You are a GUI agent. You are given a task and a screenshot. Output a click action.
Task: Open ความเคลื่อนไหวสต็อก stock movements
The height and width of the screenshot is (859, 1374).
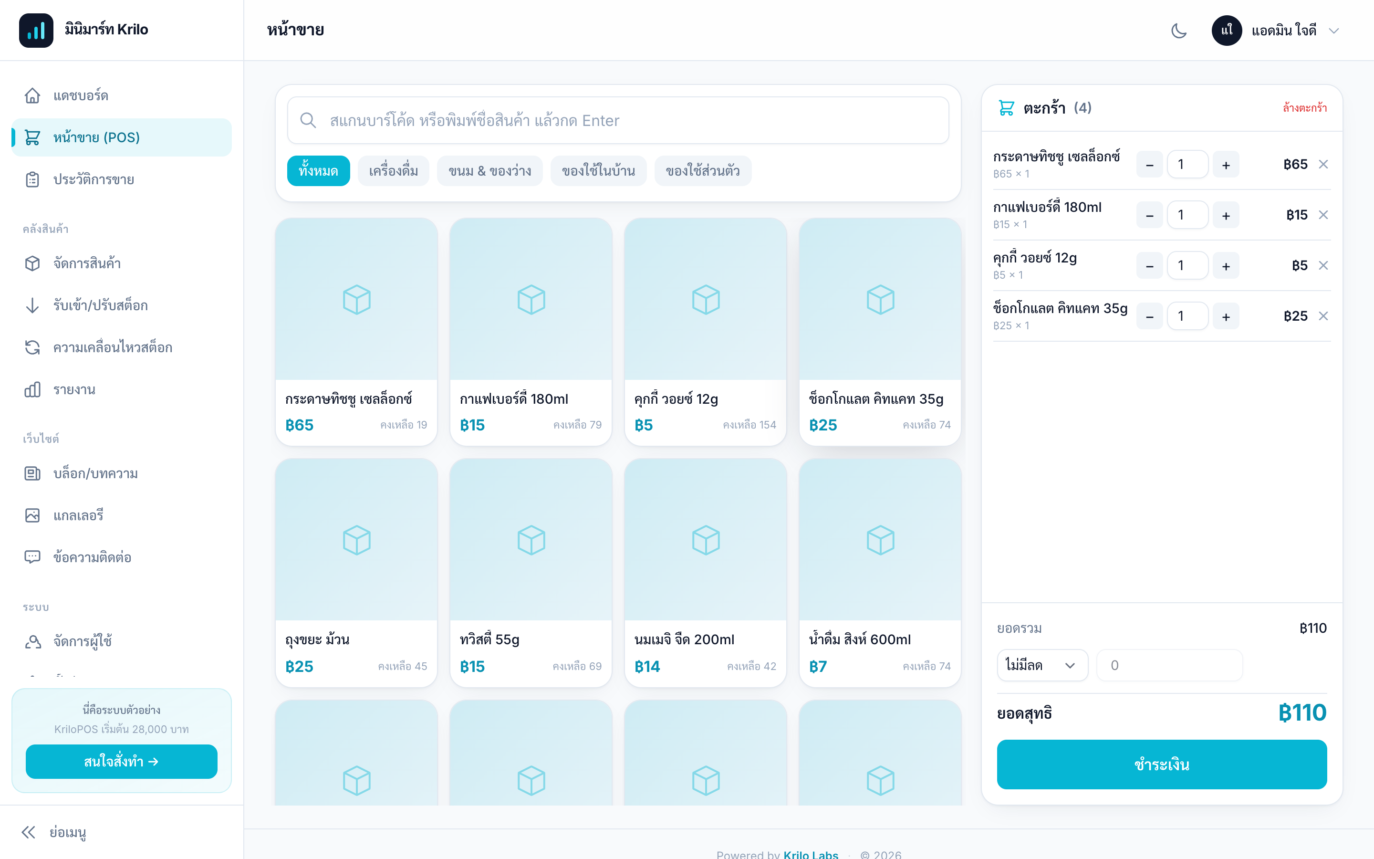(x=122, y=348)
